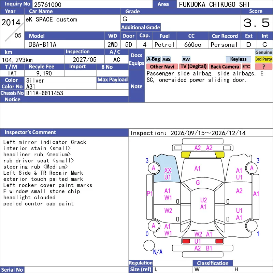Click the Score value 3.5
This screenshot has height=273, width=273.
coord(257,23)
